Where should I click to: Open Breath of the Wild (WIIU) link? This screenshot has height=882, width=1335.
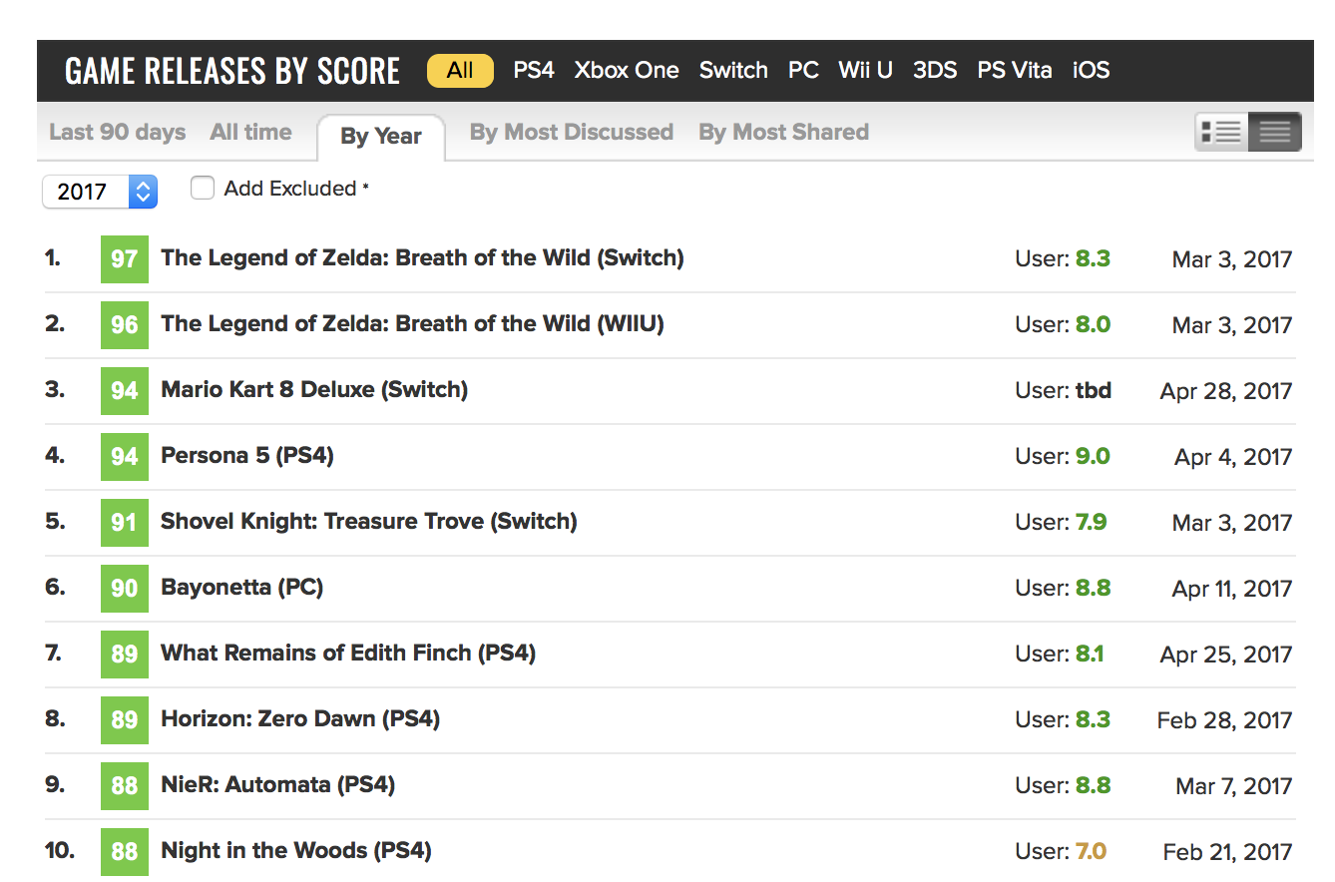pyautogui.click(x=412, y=323)
